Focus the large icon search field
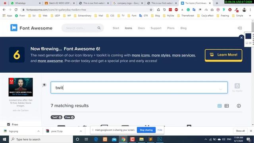Image resolution: width=254 pixels, height=143 pixels. coord(139,87)
